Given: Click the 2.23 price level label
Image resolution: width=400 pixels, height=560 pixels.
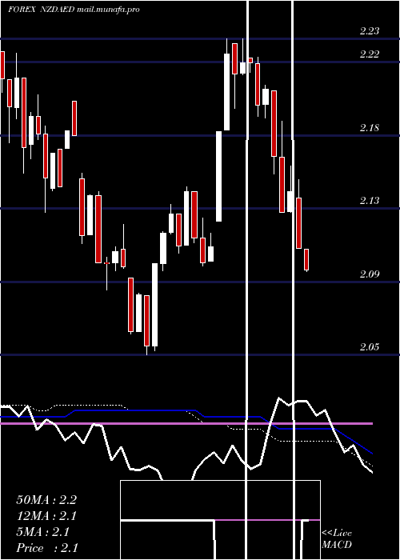Looking at the screenshot, I should (x=370, y=30).
